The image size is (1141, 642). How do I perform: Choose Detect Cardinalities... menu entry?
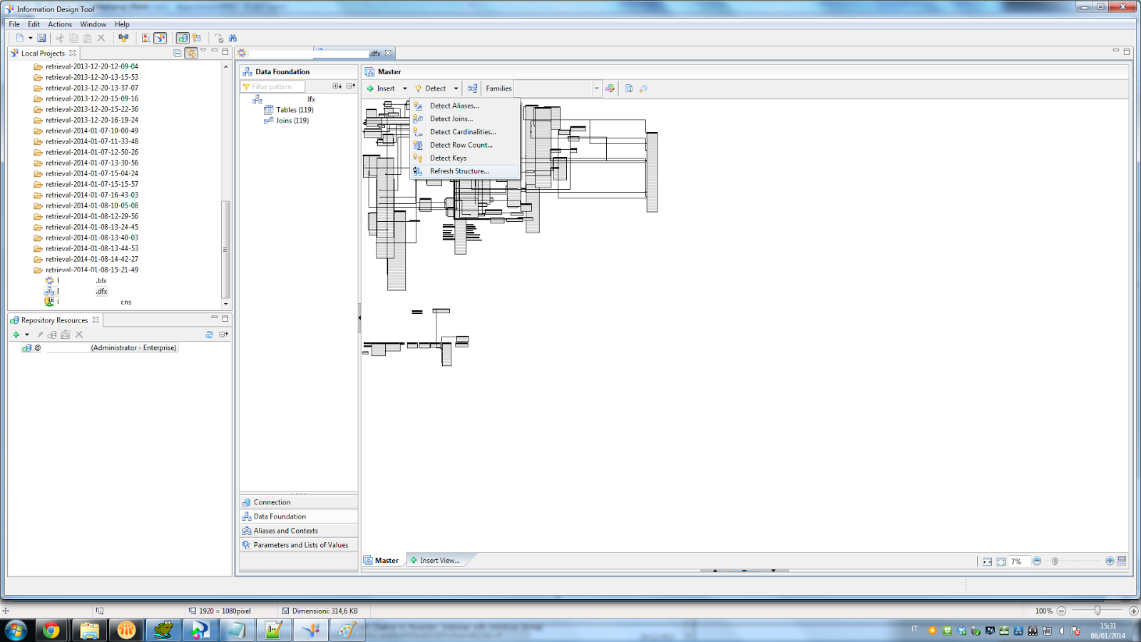(465, 132)
